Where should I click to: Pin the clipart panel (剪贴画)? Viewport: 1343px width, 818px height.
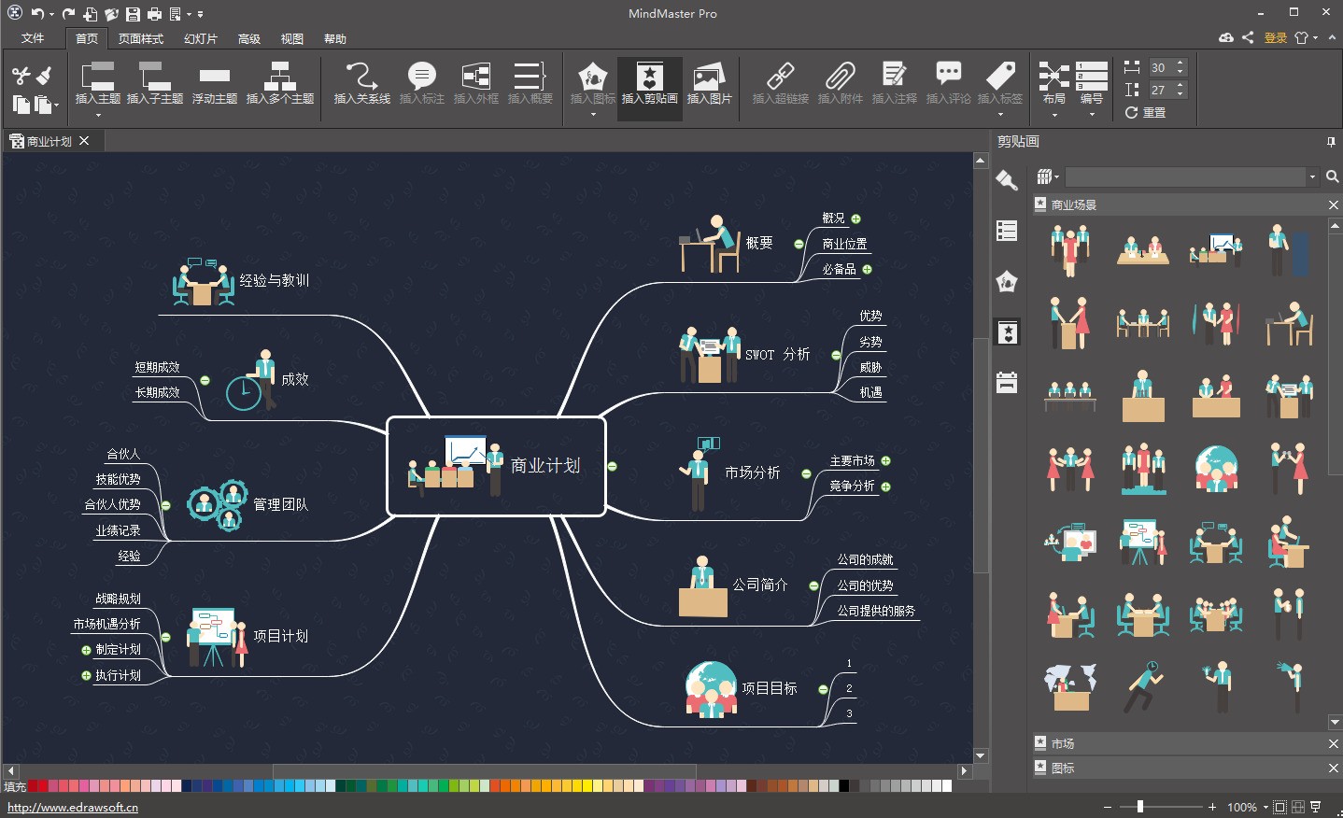pos(1331,142)
